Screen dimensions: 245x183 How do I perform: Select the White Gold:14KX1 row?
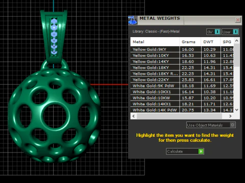[x=182, y=104]
